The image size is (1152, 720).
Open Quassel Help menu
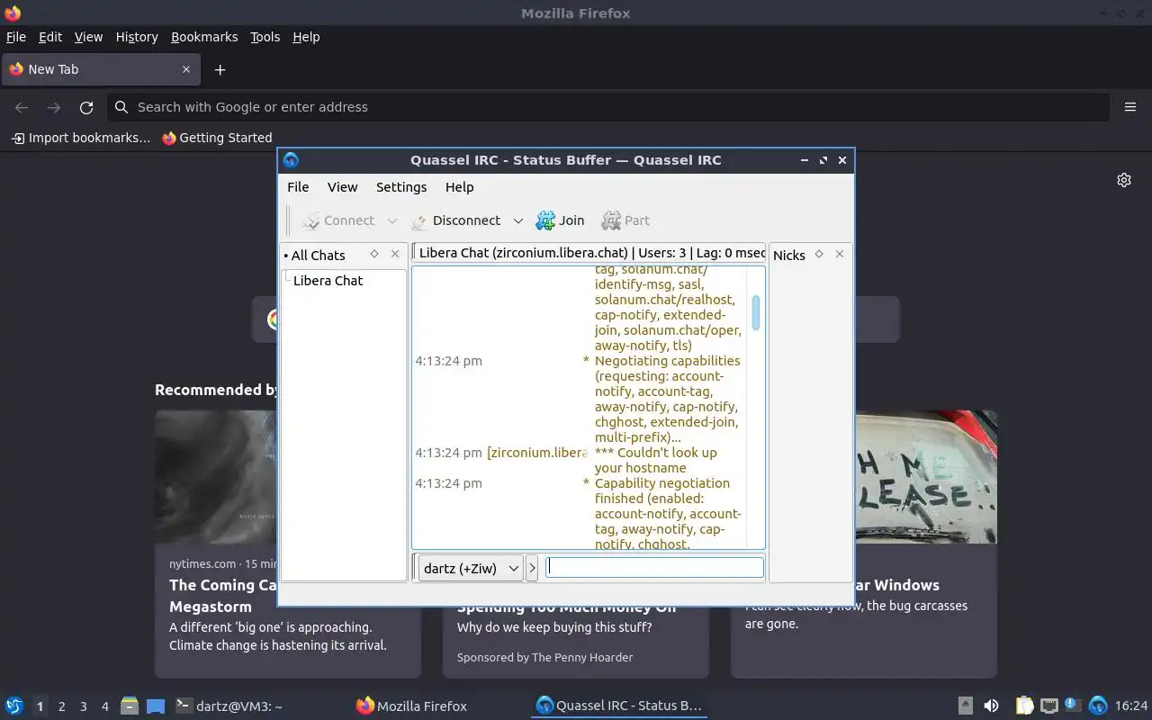click(459, 187)
